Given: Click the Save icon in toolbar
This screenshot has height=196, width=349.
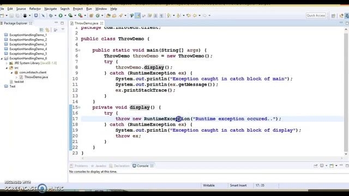Looking at the screenshot, I should [x=11, y=16].
